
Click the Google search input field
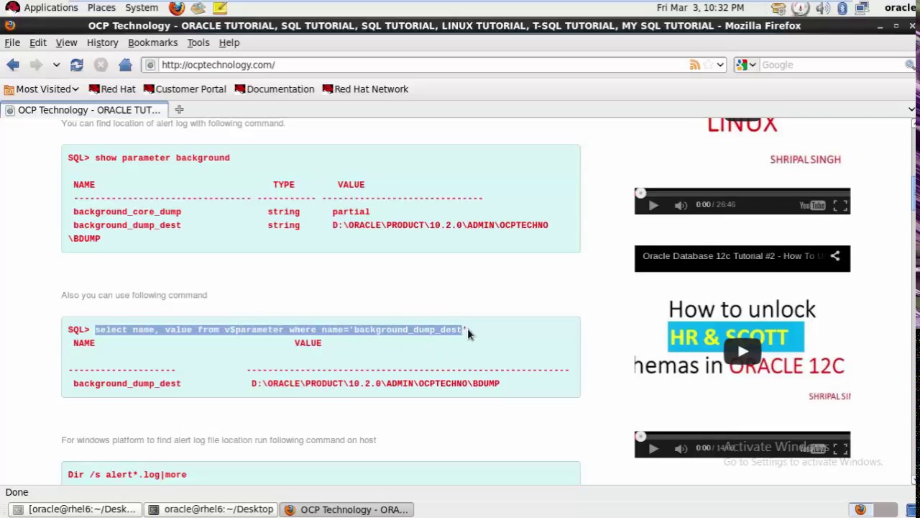point(832,65)
